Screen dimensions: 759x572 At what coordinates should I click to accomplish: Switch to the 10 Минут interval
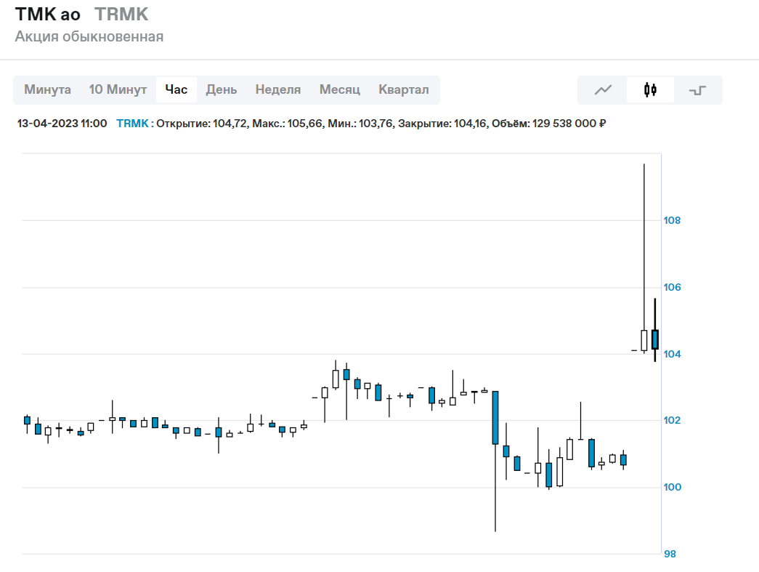click(x=118, y=89)
